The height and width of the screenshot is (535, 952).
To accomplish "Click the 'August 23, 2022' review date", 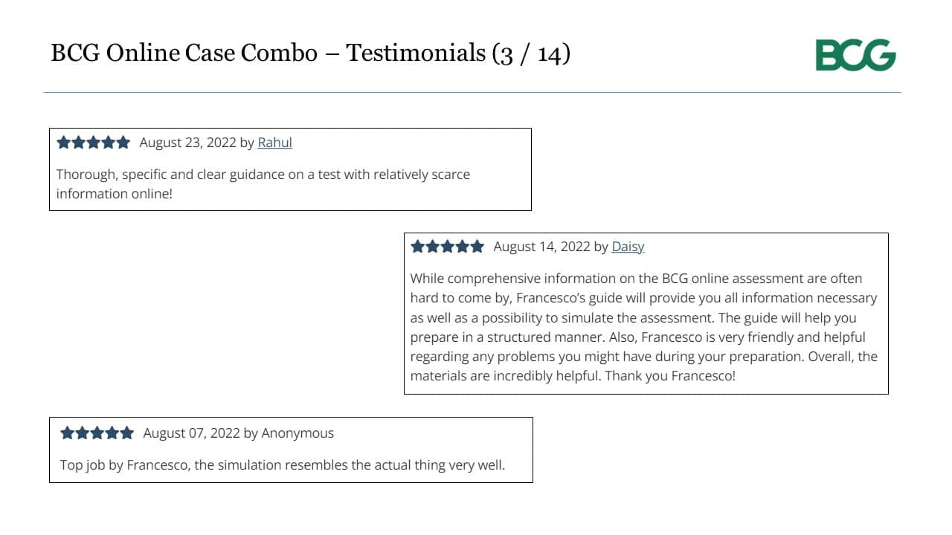I will coord(187,143).
